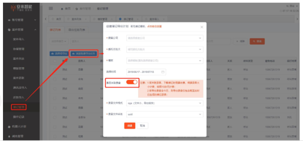Close the 案件导入 tab with its x
Viewport: 303px width, 141px height.
[x=163, y=19]
